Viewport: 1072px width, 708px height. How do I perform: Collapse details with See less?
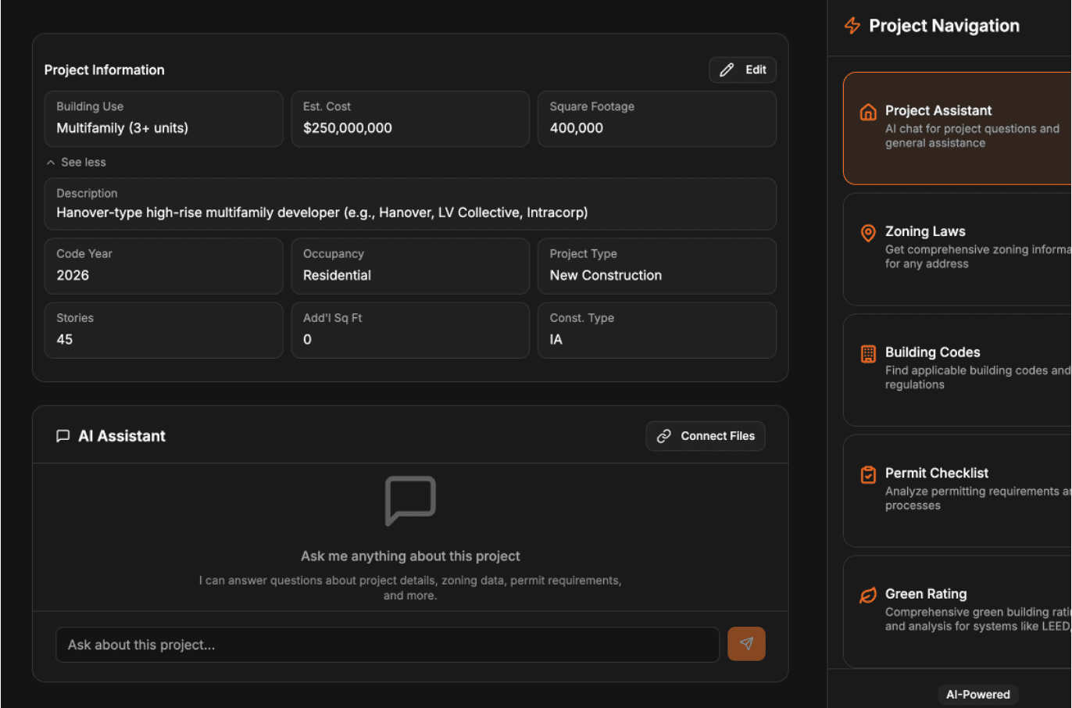point(77,163)
